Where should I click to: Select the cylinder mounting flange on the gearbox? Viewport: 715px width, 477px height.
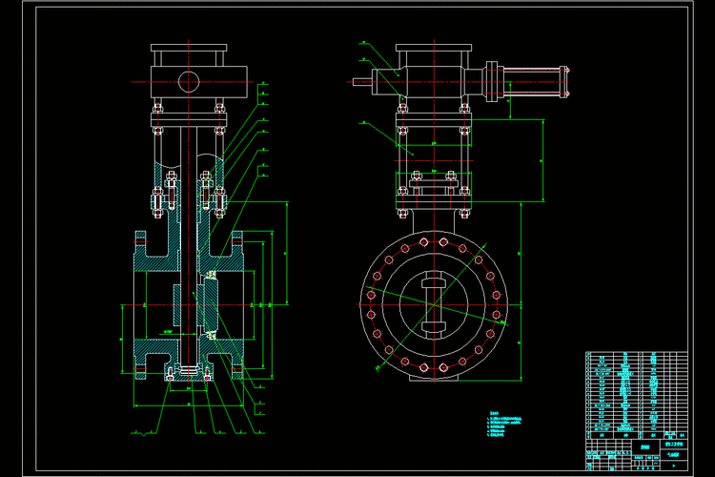(x=491, y=80)
